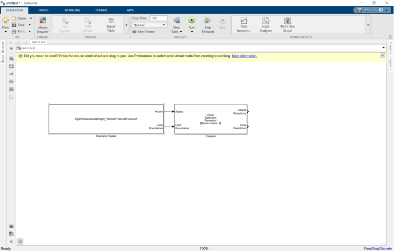
Task: Open the Normal simulation mode dropdown
Action: 149,25
